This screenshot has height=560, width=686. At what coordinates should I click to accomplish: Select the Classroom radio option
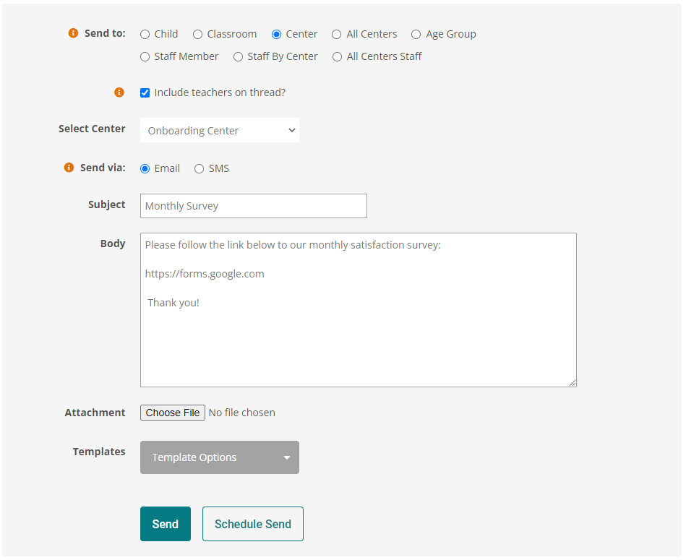coord(198,34)
